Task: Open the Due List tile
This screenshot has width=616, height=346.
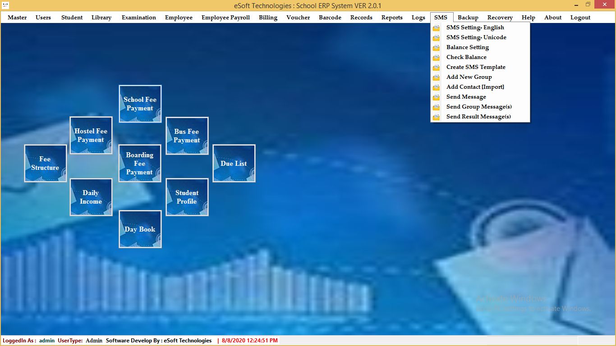Action: 234,163
